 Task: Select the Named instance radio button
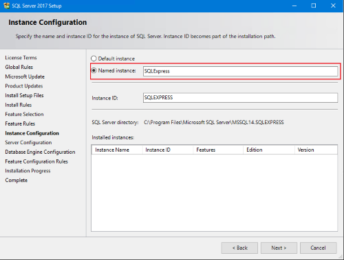pyautogui.click(x=94, y=70)
